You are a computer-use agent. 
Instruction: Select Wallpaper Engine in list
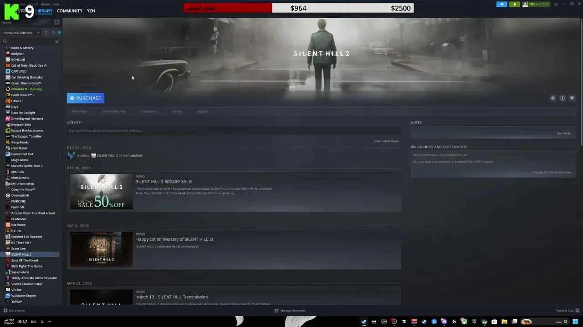(24, 296)
